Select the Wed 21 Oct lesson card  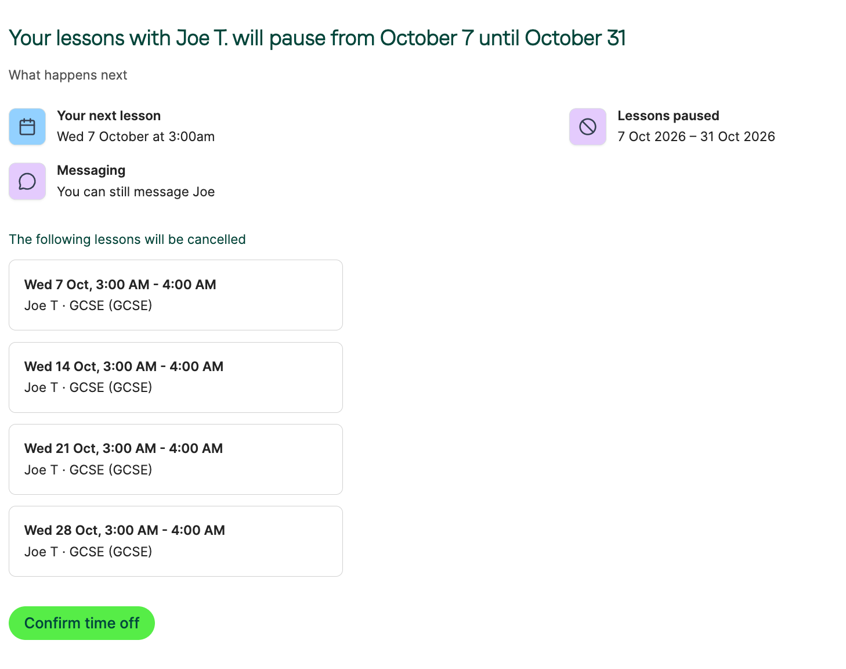(176, 459)
